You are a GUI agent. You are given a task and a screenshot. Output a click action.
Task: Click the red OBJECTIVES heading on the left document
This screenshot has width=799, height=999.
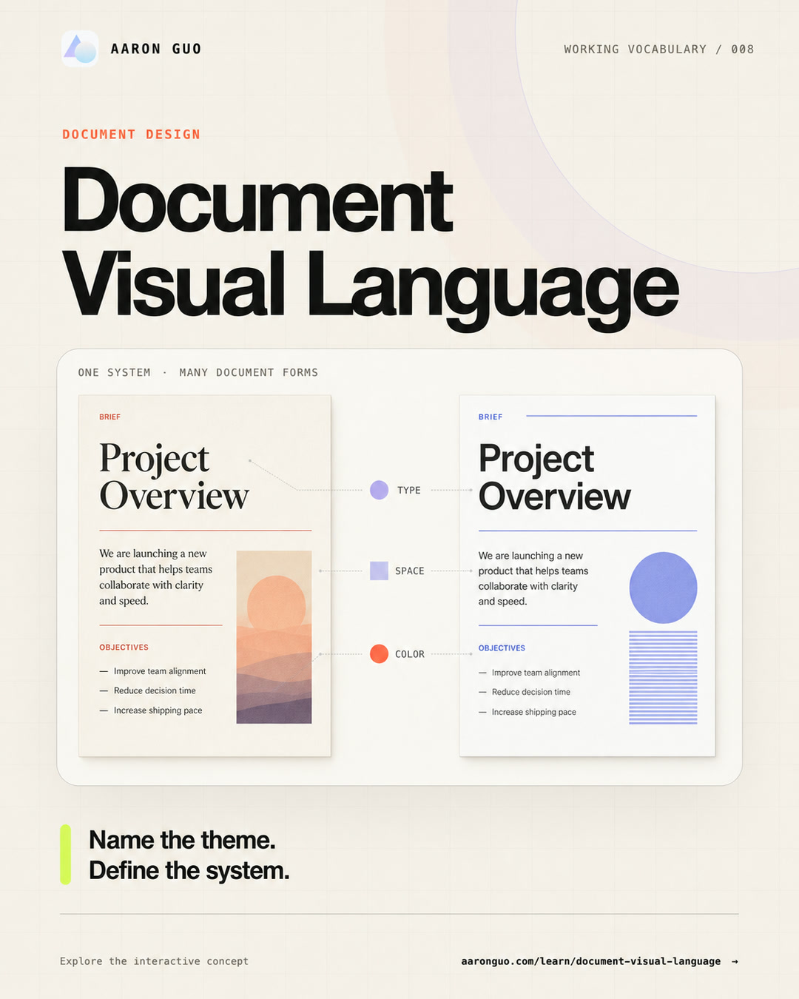tap(124, 647)
